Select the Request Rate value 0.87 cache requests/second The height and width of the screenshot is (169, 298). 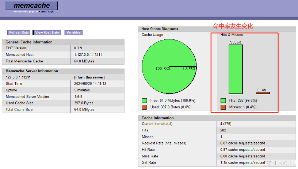click(x=242, y=143)
